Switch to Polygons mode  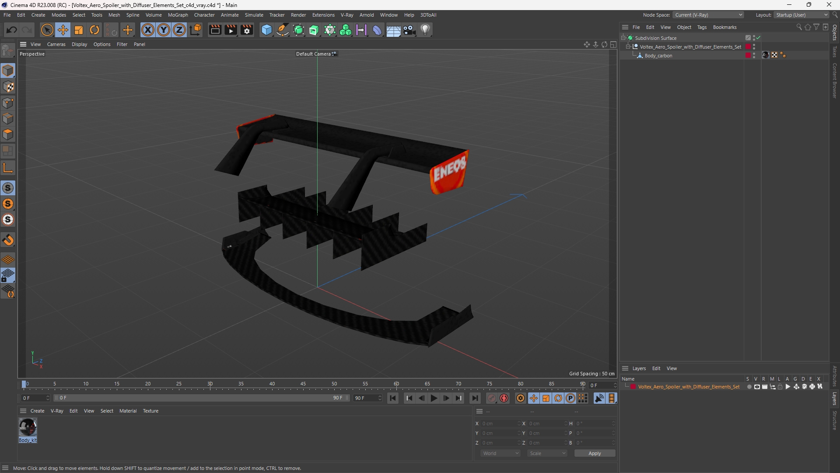tap(8, 134)
